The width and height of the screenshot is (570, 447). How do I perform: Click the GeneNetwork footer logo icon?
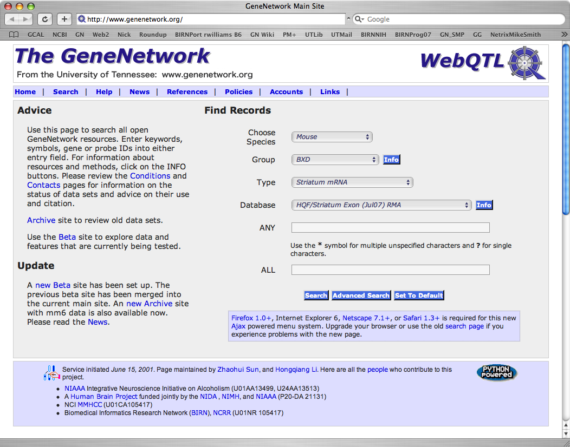(x=52, y=372)
